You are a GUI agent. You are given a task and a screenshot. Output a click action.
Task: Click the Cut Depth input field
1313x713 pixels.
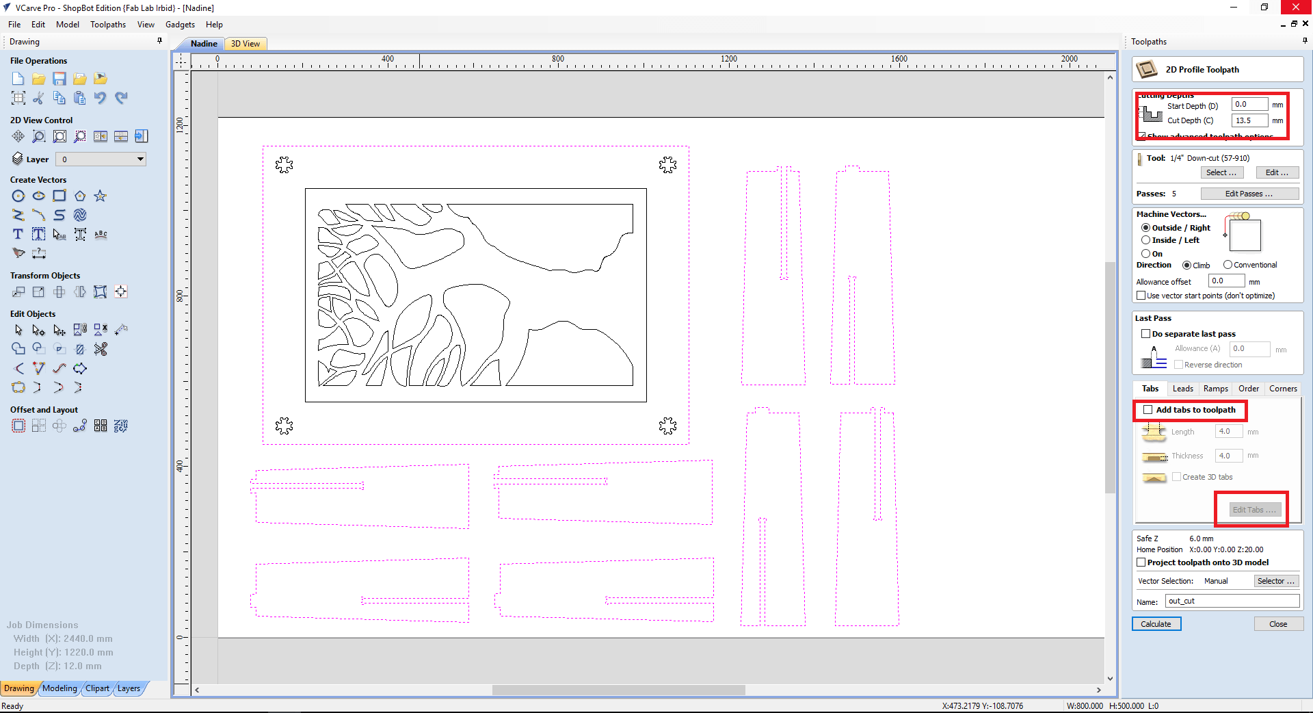click(x=1249, y=120)
